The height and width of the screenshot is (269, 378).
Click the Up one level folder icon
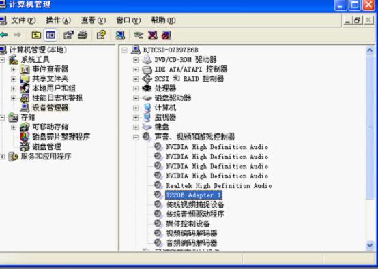[36, 35]
